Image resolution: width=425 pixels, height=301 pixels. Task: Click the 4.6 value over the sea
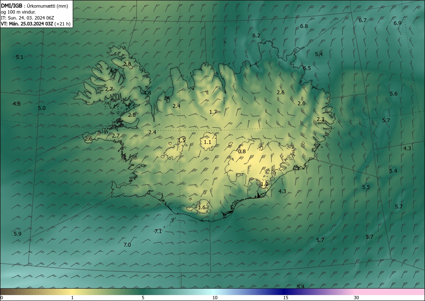pos(17,104)
